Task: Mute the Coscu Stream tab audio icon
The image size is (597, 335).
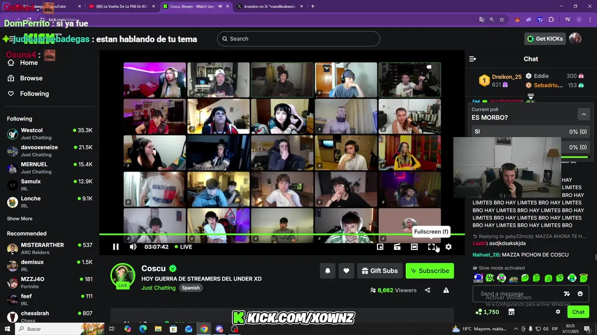Action: click(220, 7)
